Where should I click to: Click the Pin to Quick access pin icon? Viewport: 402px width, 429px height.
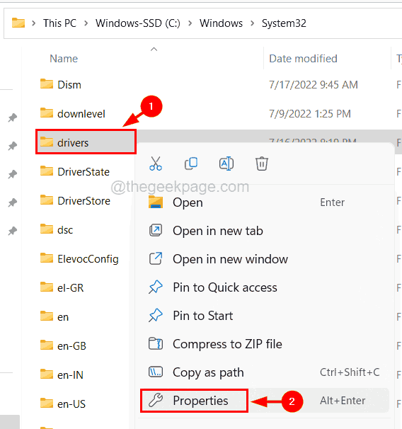156,287
